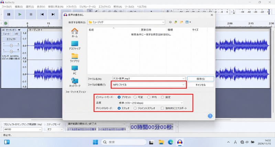
Task: Sort files by the 名前 column header
Action: pos(113,30)
